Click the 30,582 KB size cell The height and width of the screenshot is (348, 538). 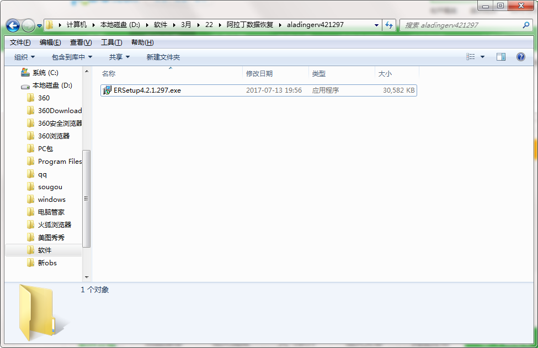399,90
